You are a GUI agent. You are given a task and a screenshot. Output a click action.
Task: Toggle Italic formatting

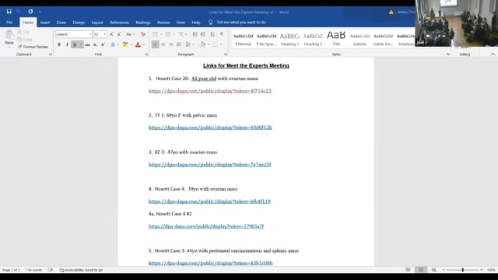coord(67,45)
